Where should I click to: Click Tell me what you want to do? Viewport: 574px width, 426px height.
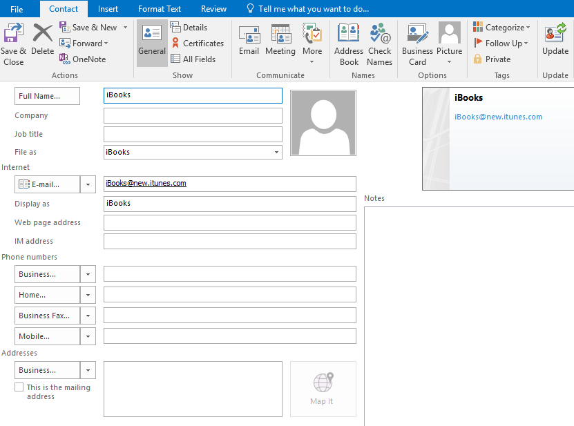click(314, 9)
